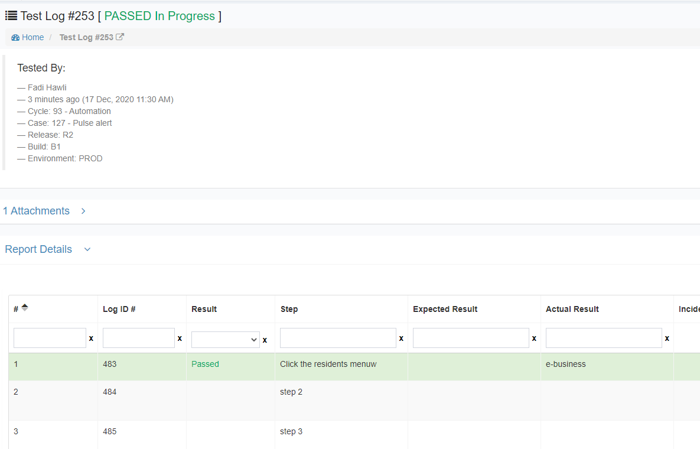The height and width of the screenshot is (449, 700).
Task: Clear the # column filter with its x
Action: pos(91,339)
